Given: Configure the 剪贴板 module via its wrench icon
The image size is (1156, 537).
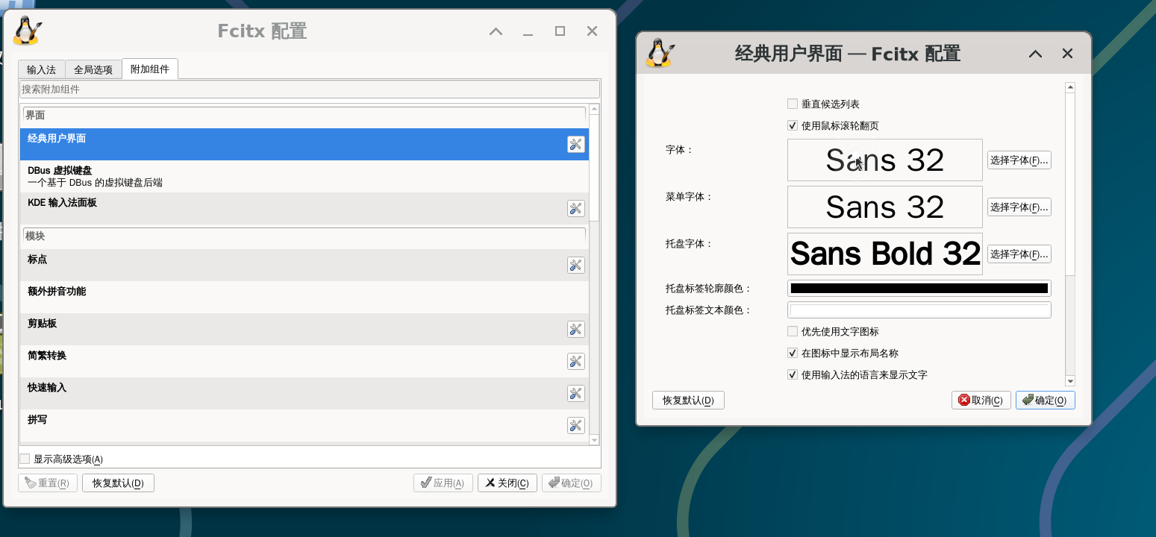Looking at the screenshot, I should [575, 330].
